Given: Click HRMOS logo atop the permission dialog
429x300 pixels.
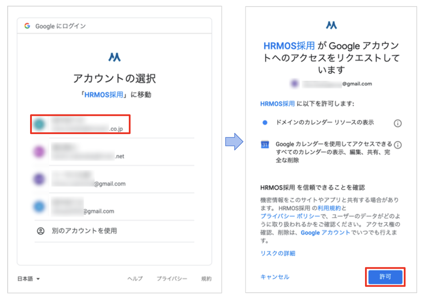Looking at the screenshot, I should 331,25.
